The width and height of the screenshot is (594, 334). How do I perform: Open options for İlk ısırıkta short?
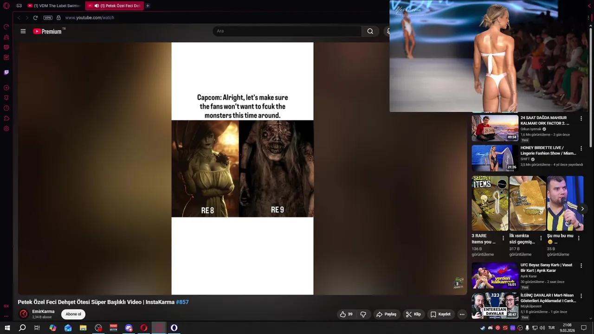click(541, 238)
